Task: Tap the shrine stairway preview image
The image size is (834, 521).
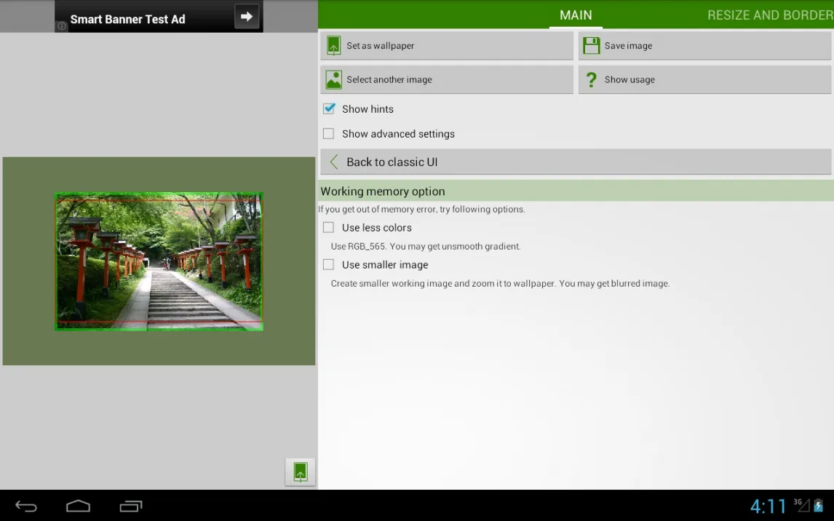Action: click(x=159, y=261)
